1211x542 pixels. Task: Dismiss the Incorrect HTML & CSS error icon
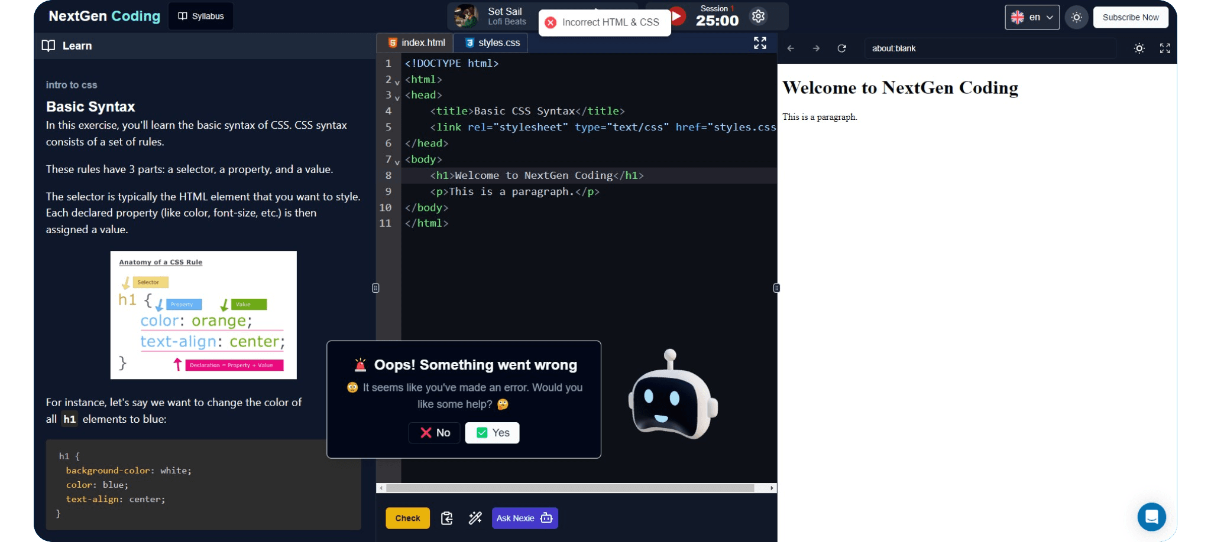[551, 22]
